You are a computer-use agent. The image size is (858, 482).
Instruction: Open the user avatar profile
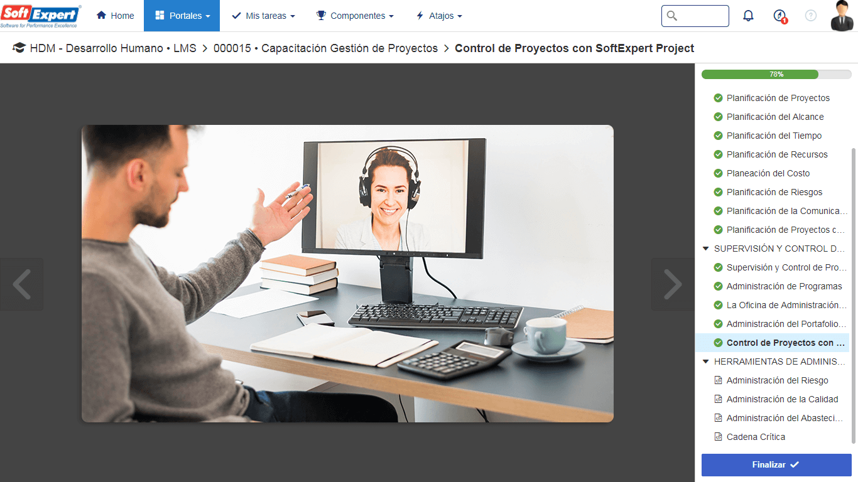pyautogui.click(x=842, y=16)
